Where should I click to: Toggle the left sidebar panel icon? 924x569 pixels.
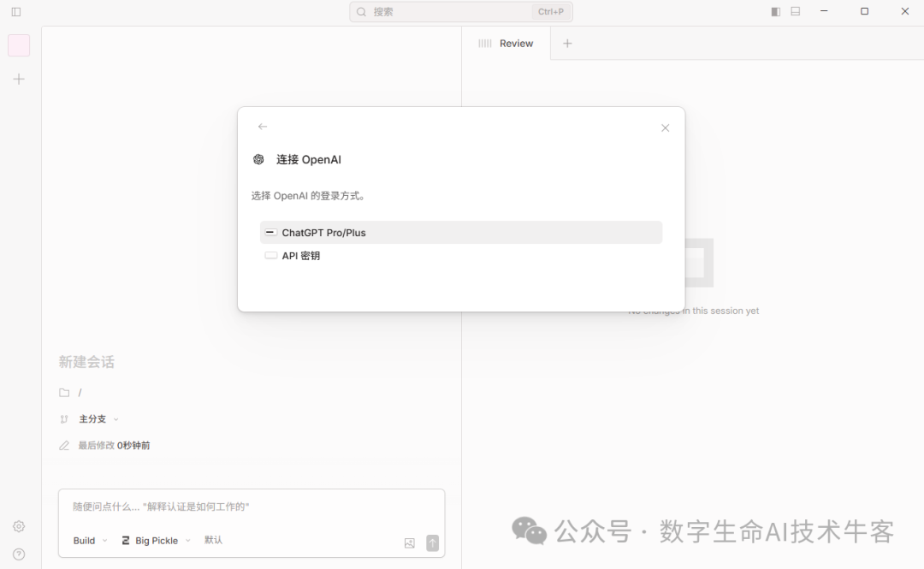coord(16,12)
